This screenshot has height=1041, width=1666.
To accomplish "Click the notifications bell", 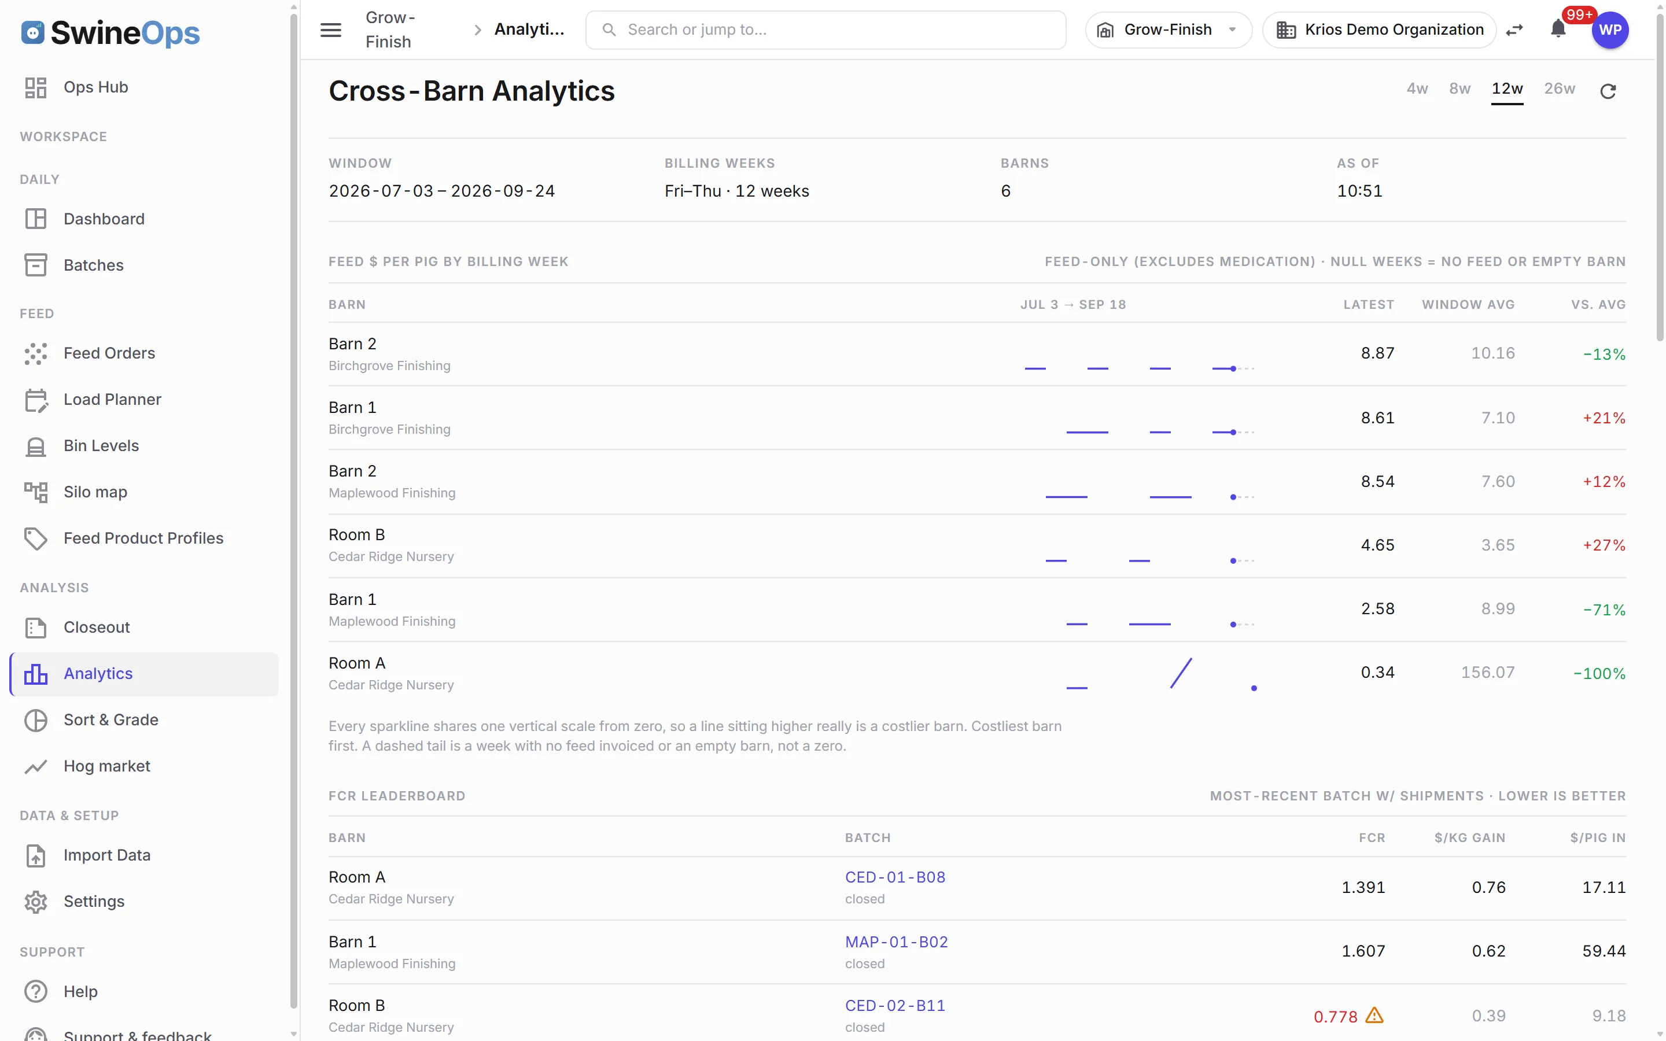I will 1558,29.
